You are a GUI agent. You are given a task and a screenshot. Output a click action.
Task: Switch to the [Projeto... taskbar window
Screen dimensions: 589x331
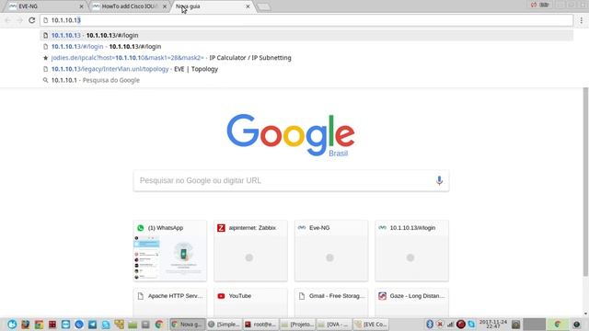pos(297,325)
